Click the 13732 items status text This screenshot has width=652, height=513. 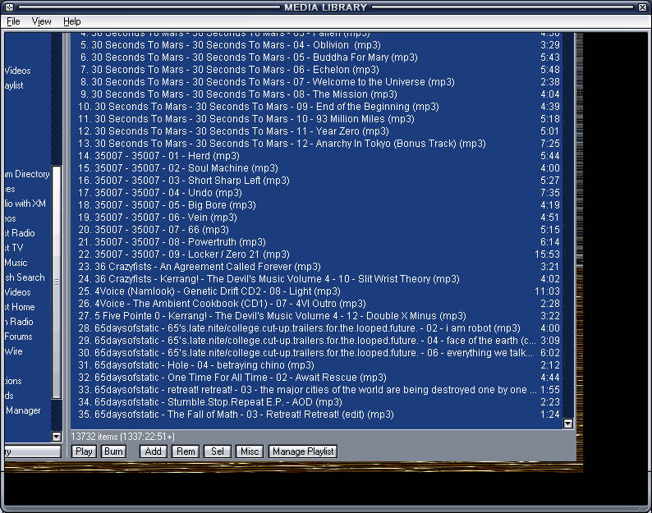tap(123, 437)
